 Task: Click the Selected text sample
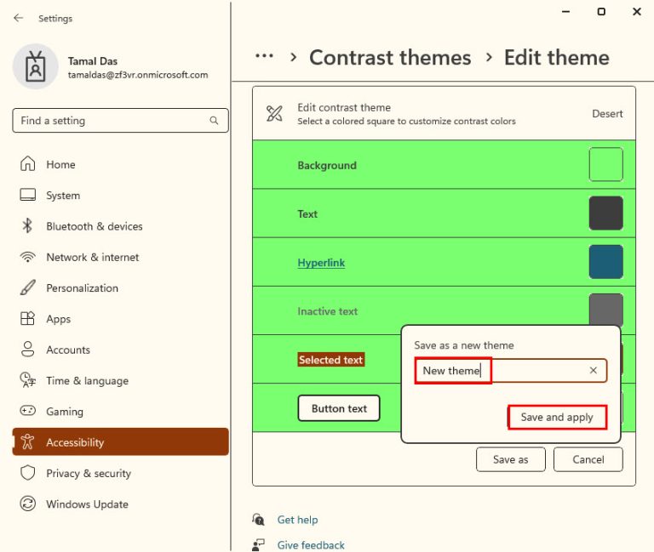[x=330, y=360]
